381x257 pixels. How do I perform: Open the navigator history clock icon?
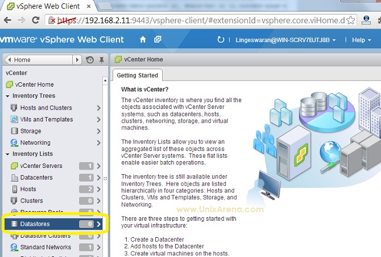pos(90,60)
